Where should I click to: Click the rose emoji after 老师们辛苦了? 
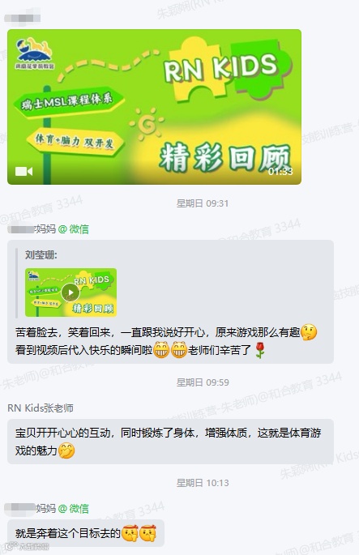[260, 350]
